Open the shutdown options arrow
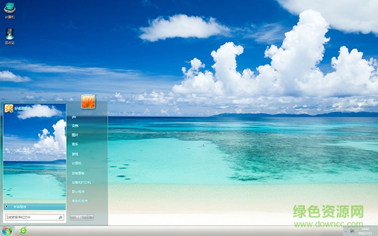This screenshot has width=378, height=236. 91,217
